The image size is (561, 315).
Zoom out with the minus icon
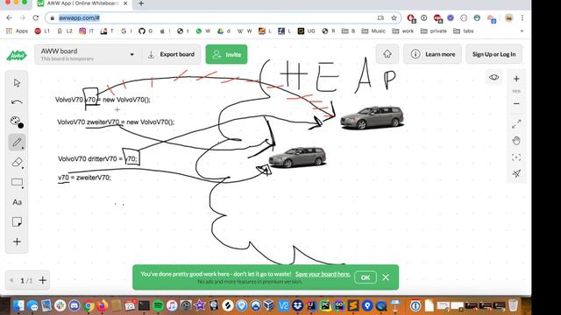[516, 103]
